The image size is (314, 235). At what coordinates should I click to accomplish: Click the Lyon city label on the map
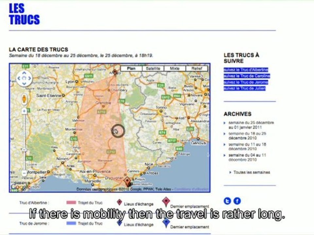[70, 82]
